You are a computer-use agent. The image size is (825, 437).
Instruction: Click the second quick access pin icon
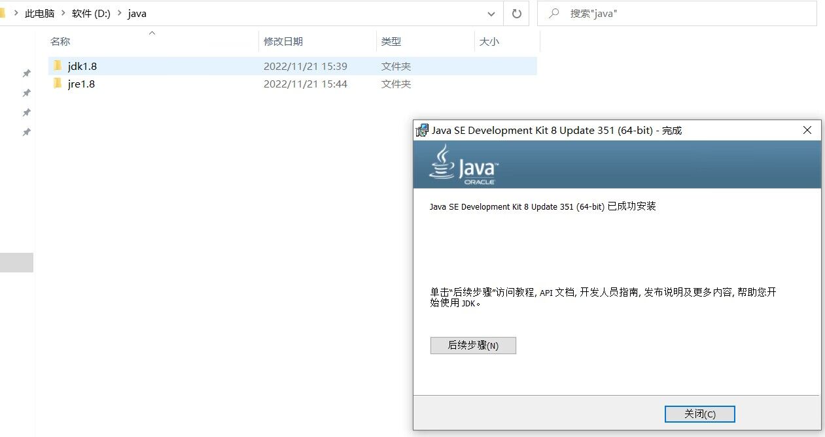coord(27,93)
